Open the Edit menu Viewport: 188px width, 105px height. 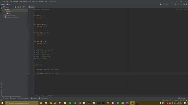[x=7, y=1]
